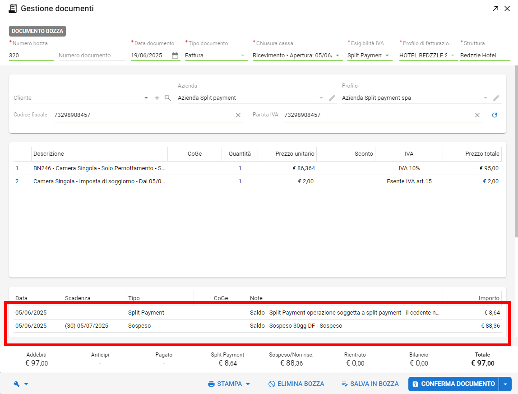The image size is (518, 394).
Task: Select the Imposta di soggiorno row
Action: 257,181
